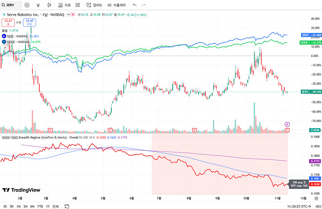Open the earnings E marker near May
Screen dimensions: 322x209
point(110,130)
